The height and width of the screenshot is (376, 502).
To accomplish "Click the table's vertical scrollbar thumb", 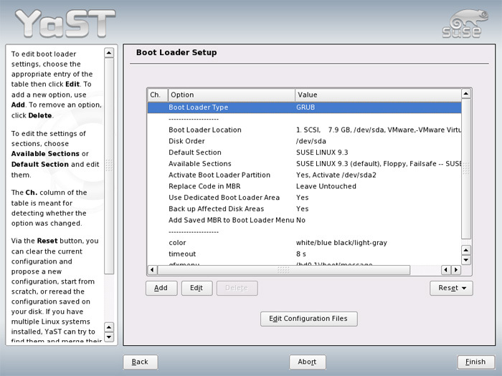I will pos(466,168).
